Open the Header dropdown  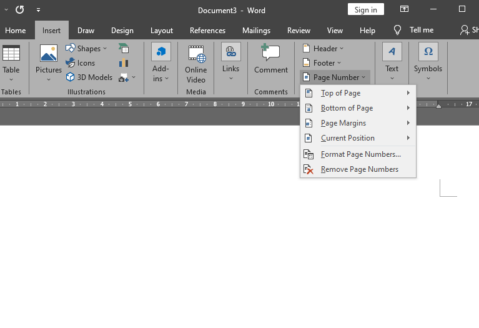pyautogui.click(x=323, y=49)
